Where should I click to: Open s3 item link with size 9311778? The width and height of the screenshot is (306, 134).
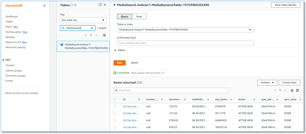click(x=131, y=113)
